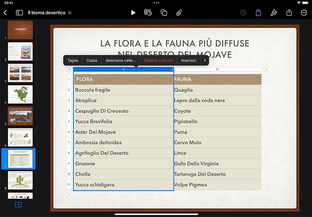The width and height of the screenshot is (312, 217).
Task: Tap the slide title LA FLORA E LA FAUNA
Action: point(175,49)
